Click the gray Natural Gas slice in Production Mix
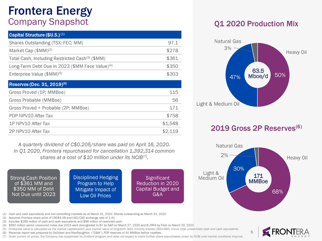The height and width of the screenshot is (241, 322). coord(255,52)
